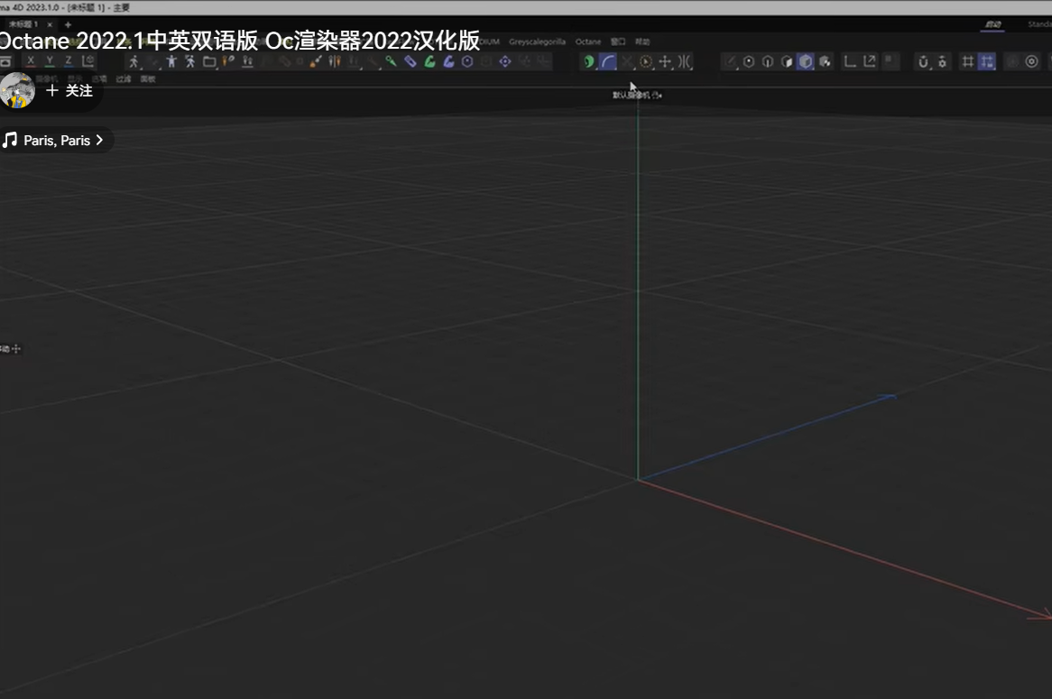Image resolution: width=1052 pixels, height=699 pixels.
Task: Click the dashed circle play icon
Action: coord(646,61)
